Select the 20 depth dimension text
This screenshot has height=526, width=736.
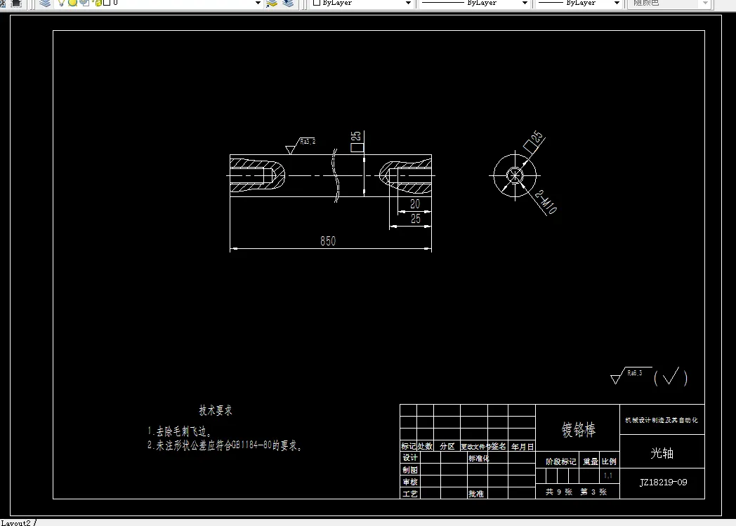415,204
